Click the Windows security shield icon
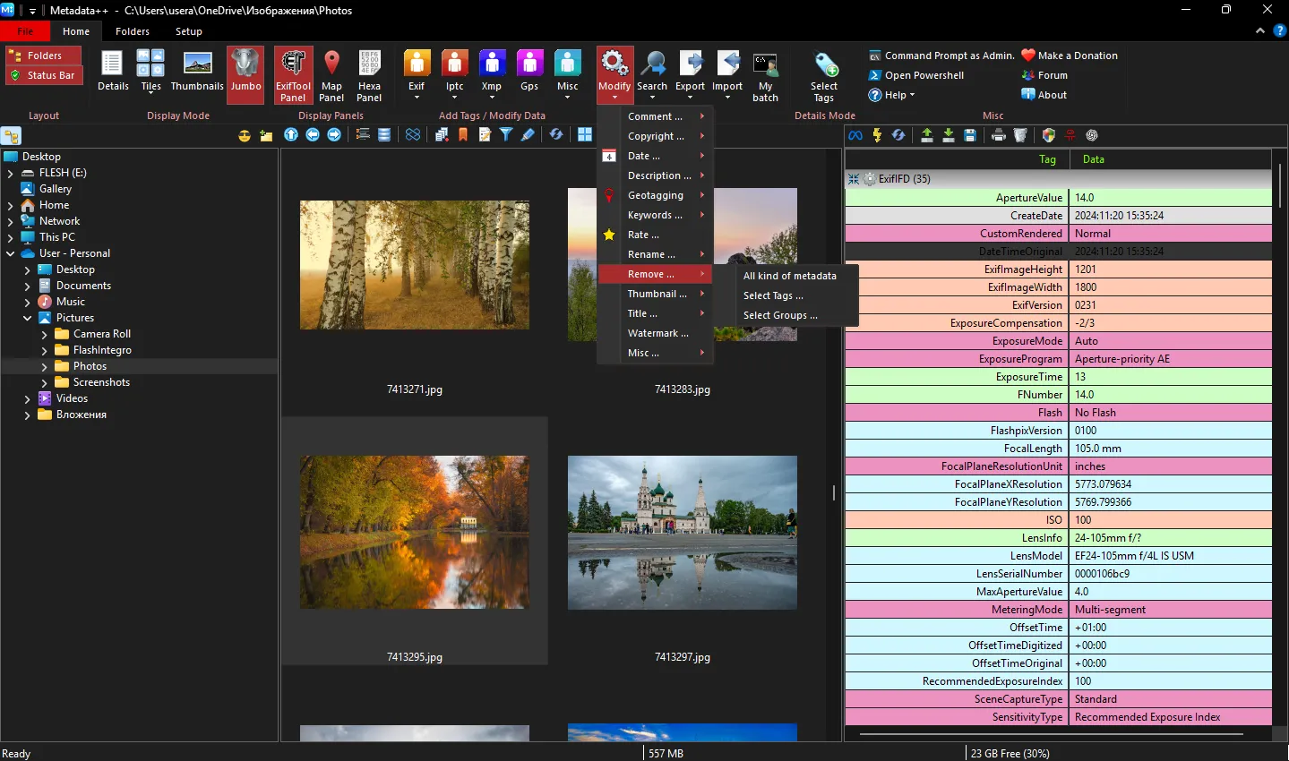 1049,135
